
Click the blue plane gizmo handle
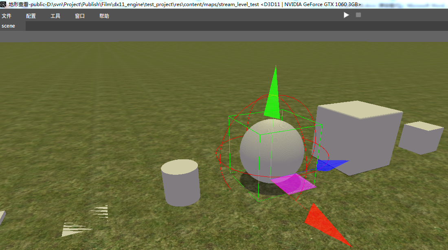pos(331,165)
